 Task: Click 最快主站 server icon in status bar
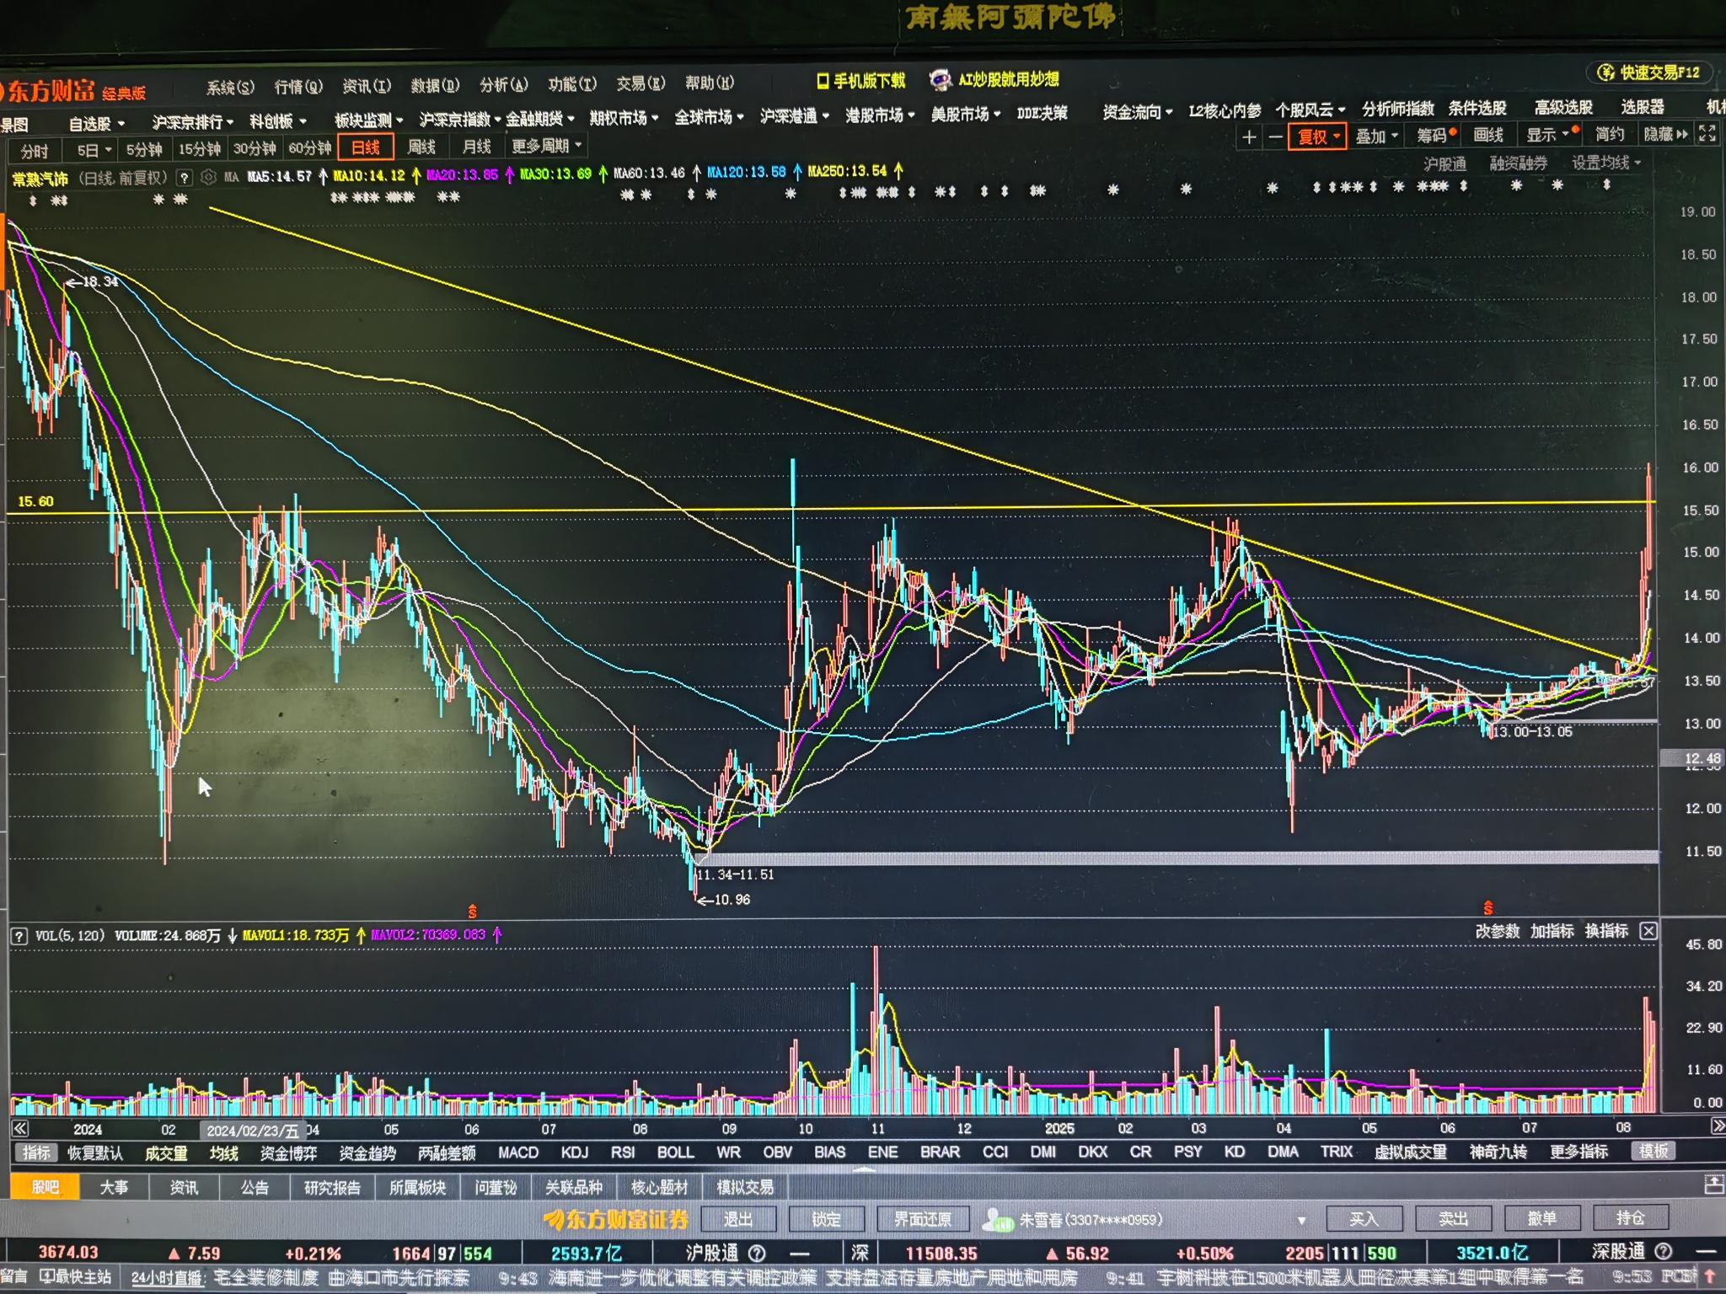point(76,1277)
